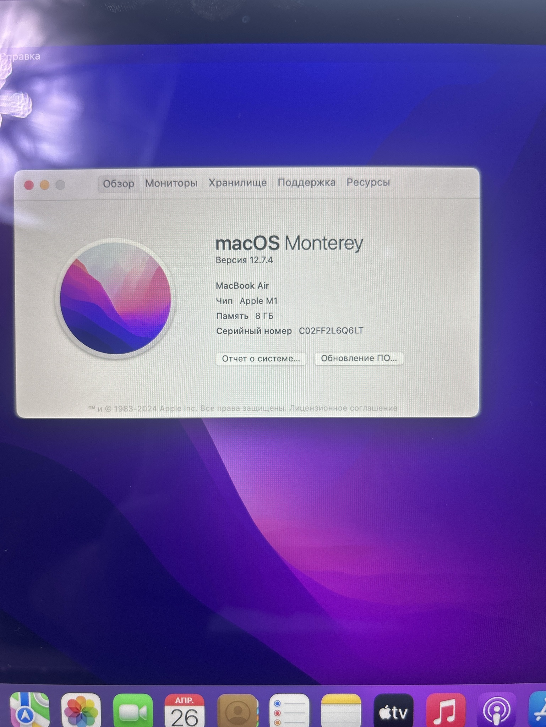Open the Справка menu in menu bar
The height and width of the screenshot is (727, 546).
coord(21,56)
